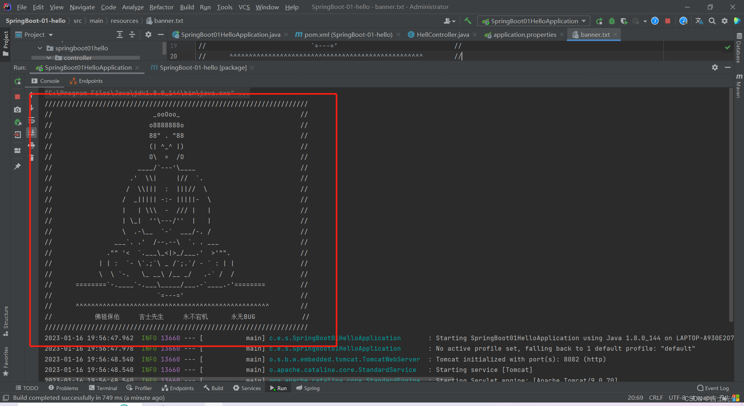Toggle soft-wrap in the console
Viewport: 744px width, 406px height.
click(32, 120)
